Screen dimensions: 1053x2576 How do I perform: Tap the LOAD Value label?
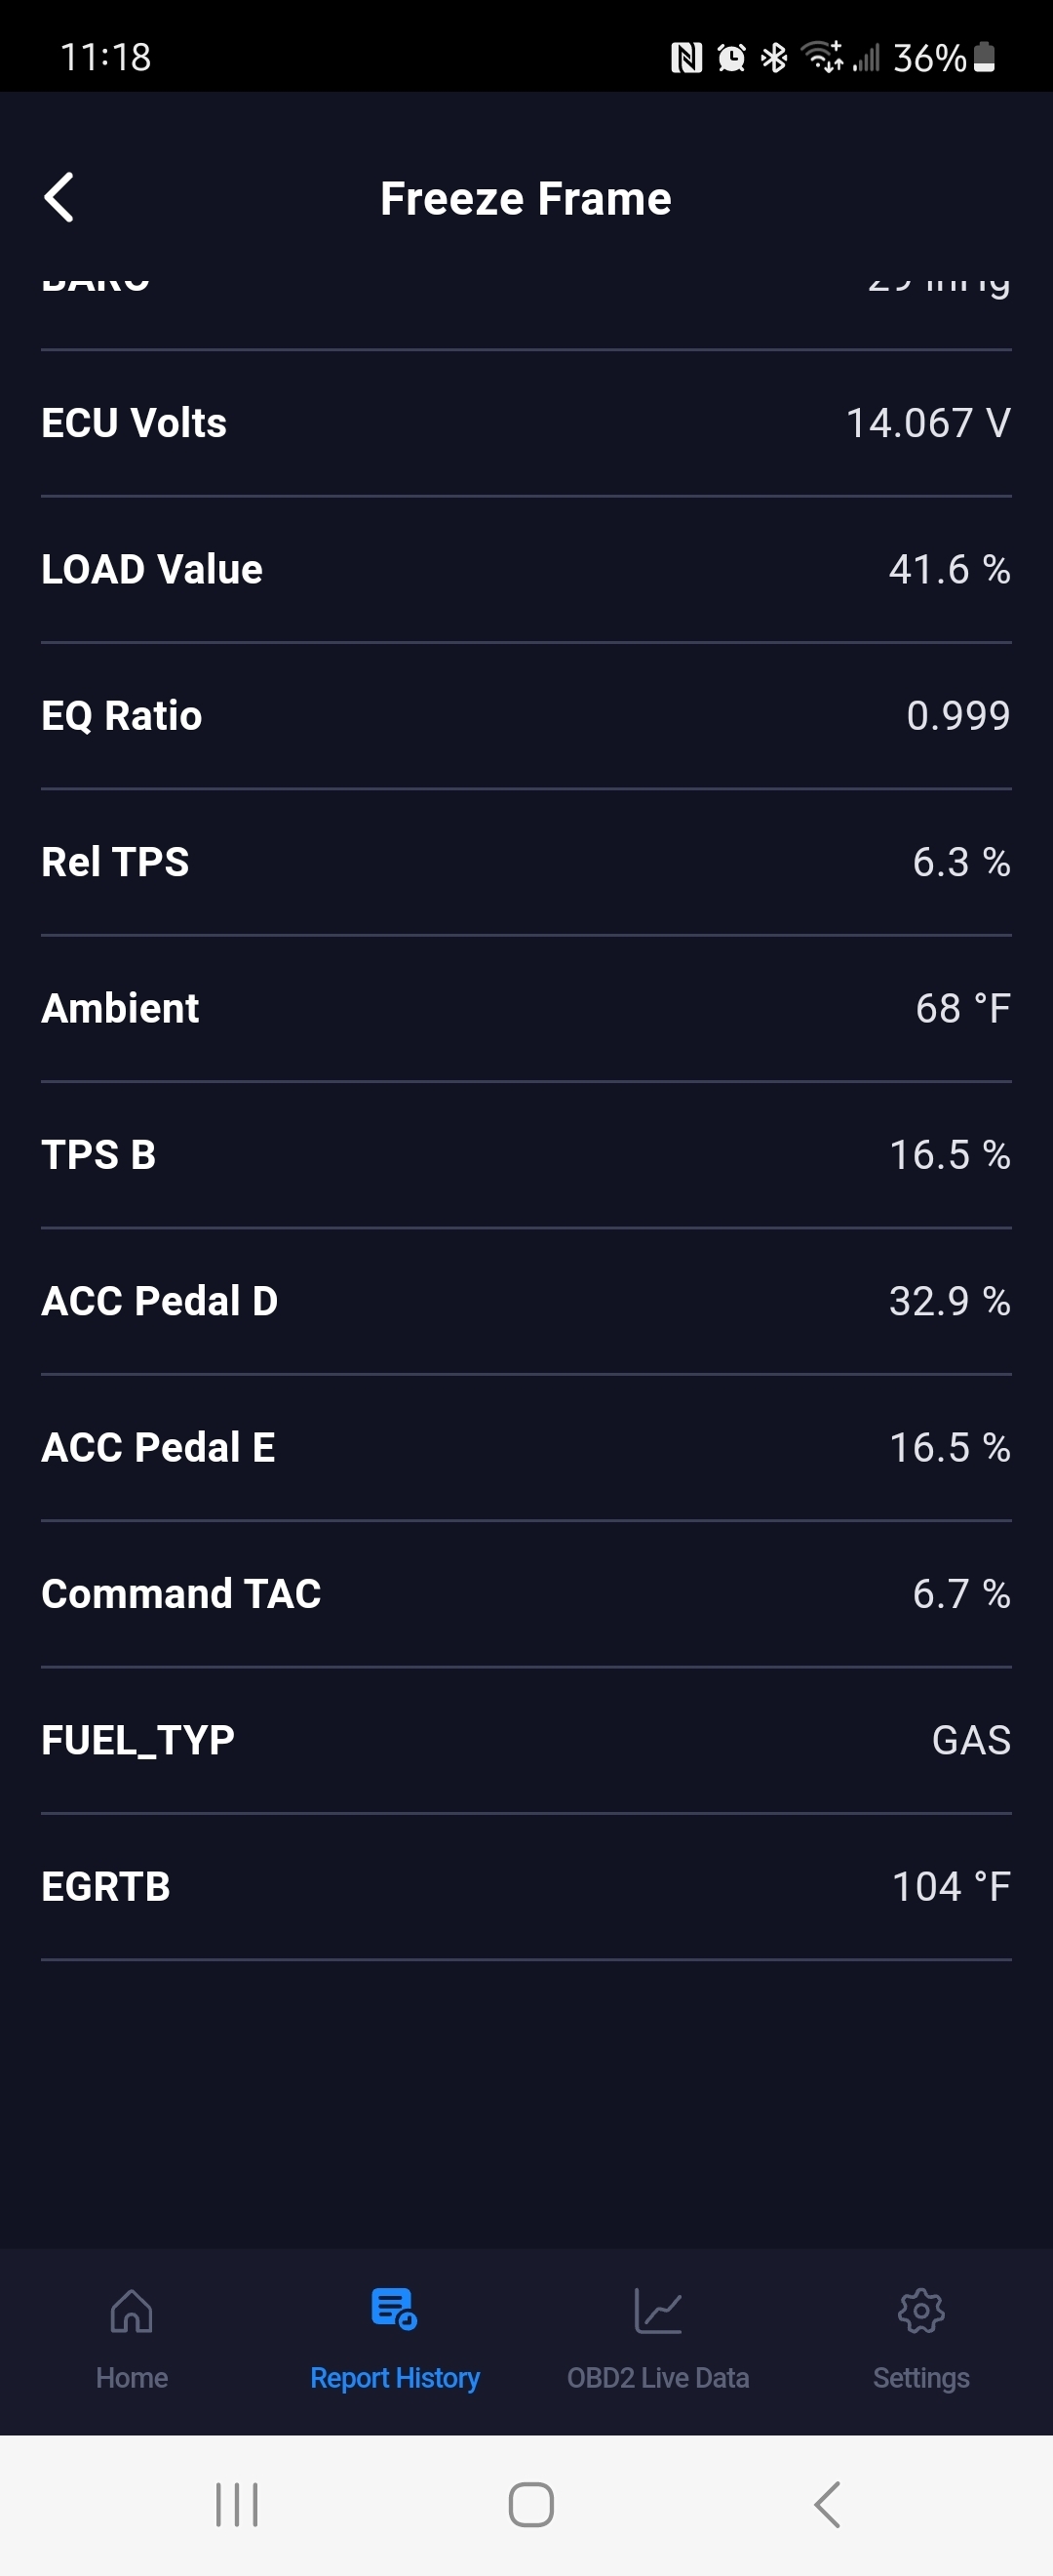(x=152, y=569)
